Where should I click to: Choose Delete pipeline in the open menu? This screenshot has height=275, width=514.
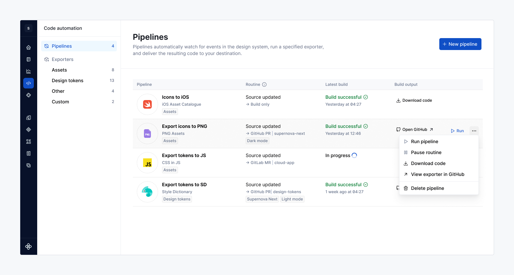pos(427,188)
